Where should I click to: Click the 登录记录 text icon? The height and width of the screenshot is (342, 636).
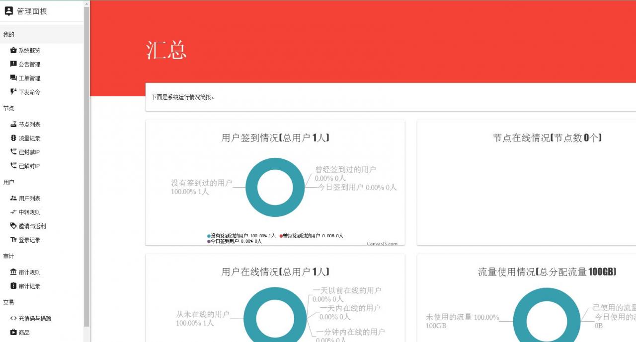(13, 240)
